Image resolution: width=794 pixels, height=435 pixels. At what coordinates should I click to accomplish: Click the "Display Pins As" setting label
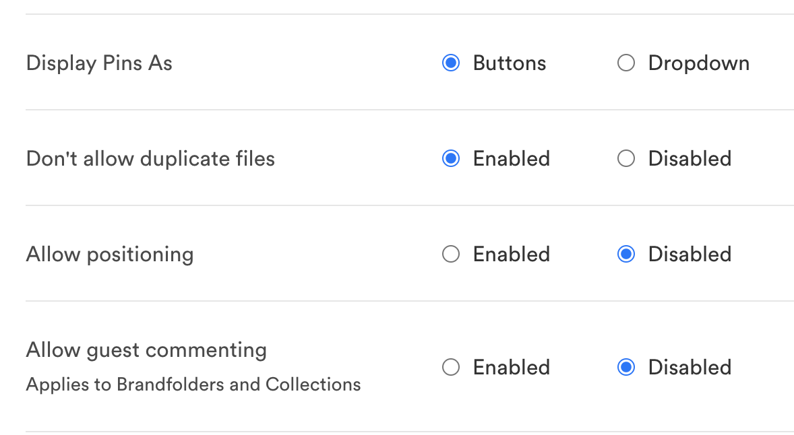99,63
